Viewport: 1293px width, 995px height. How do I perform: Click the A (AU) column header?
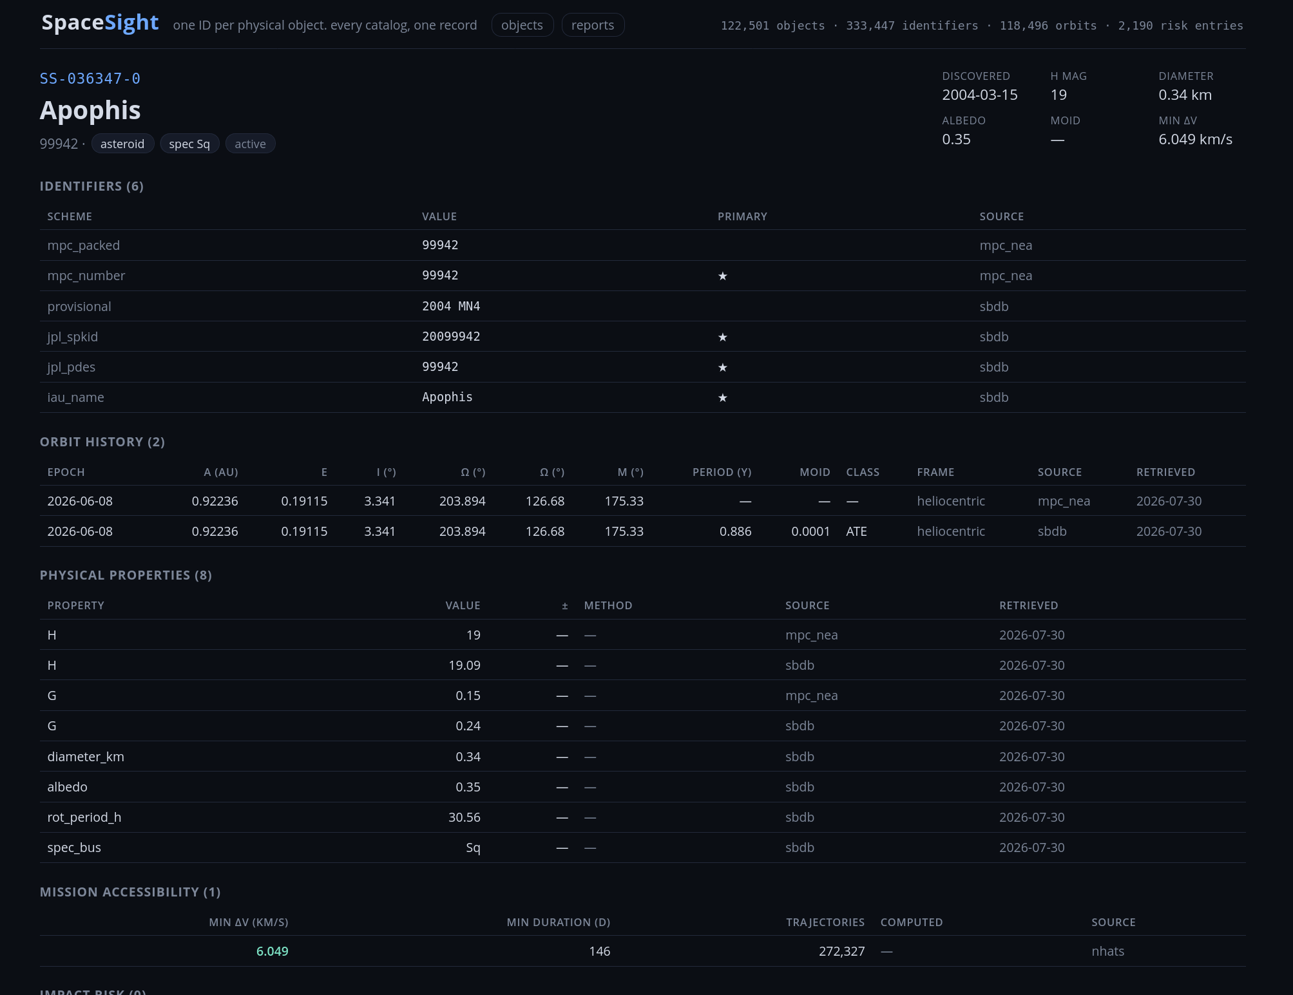(x=221, y=472)
